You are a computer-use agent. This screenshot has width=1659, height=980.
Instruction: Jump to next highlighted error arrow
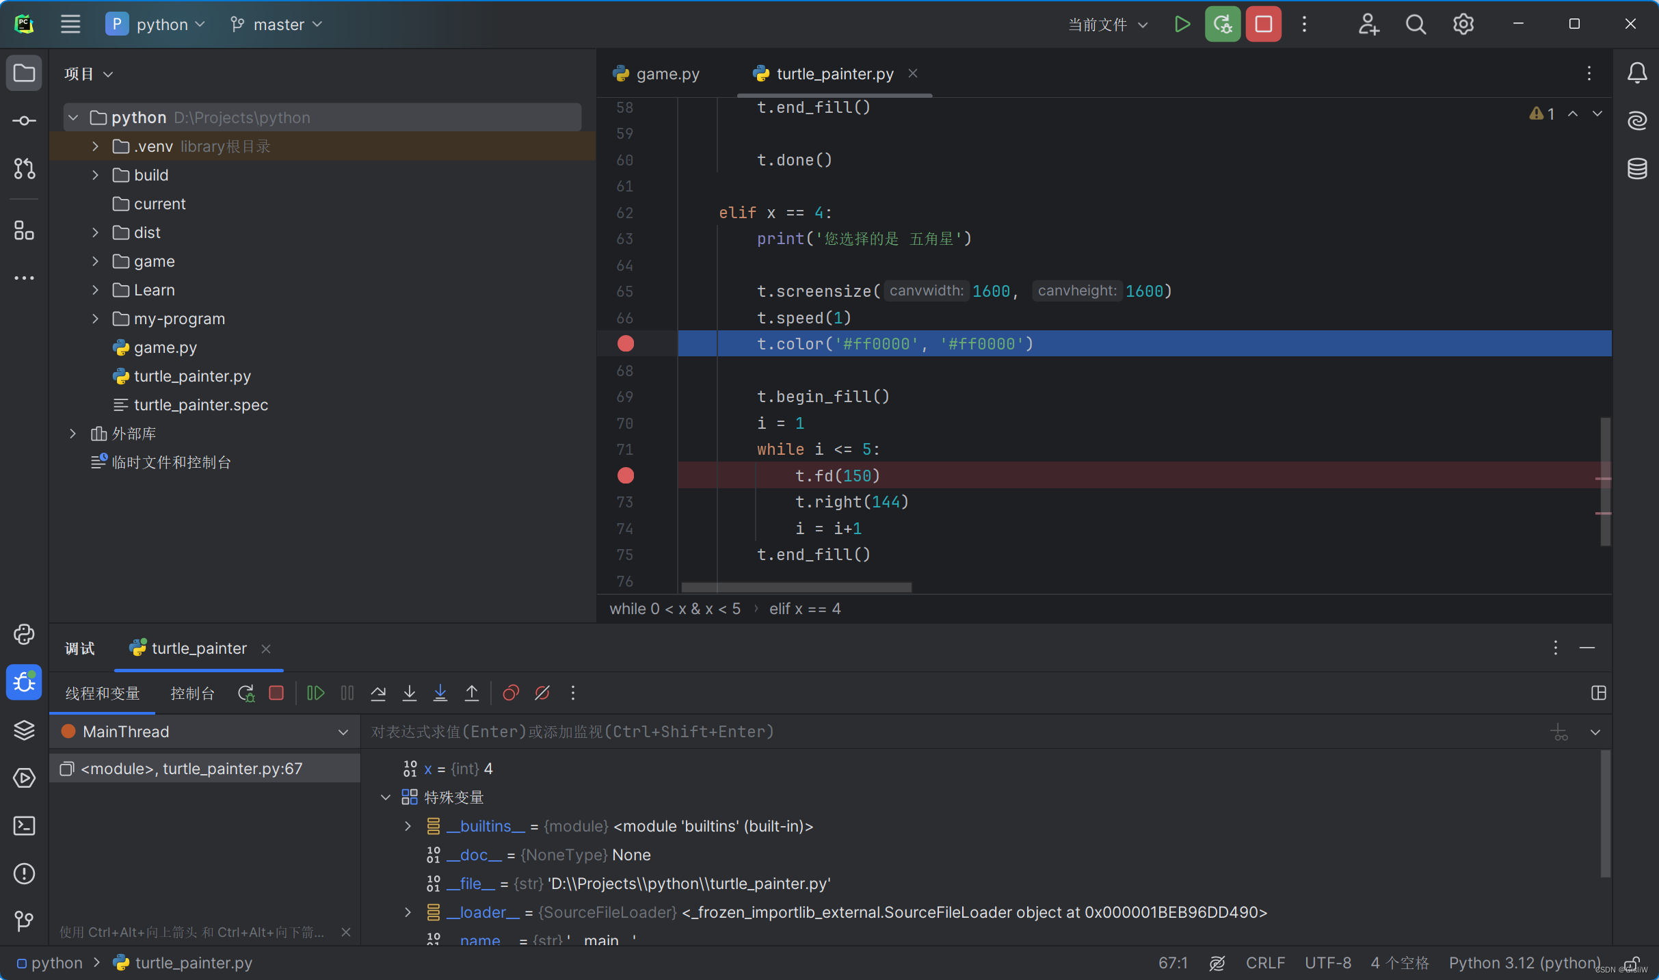tap(1597, 114)
